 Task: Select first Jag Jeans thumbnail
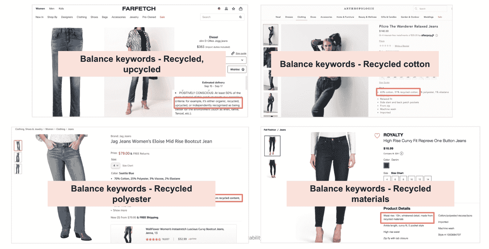coord(18,146)
